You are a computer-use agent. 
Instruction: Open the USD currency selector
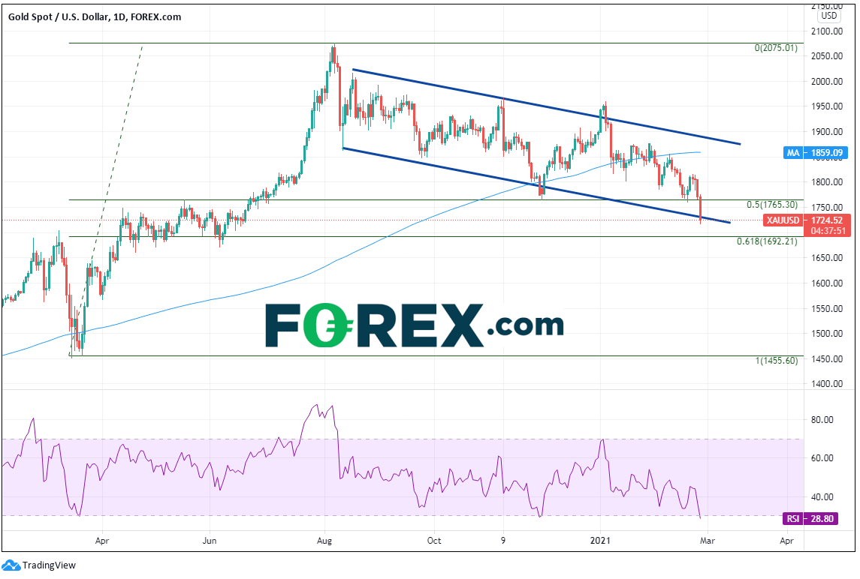829,15
